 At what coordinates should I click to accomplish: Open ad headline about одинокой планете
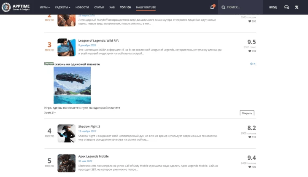click(72, 64)
